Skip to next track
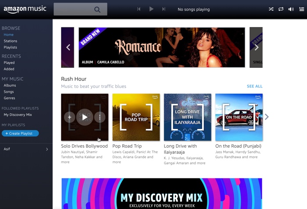Image resolution: width=307 pixels, height=209 pixels. 164,9
